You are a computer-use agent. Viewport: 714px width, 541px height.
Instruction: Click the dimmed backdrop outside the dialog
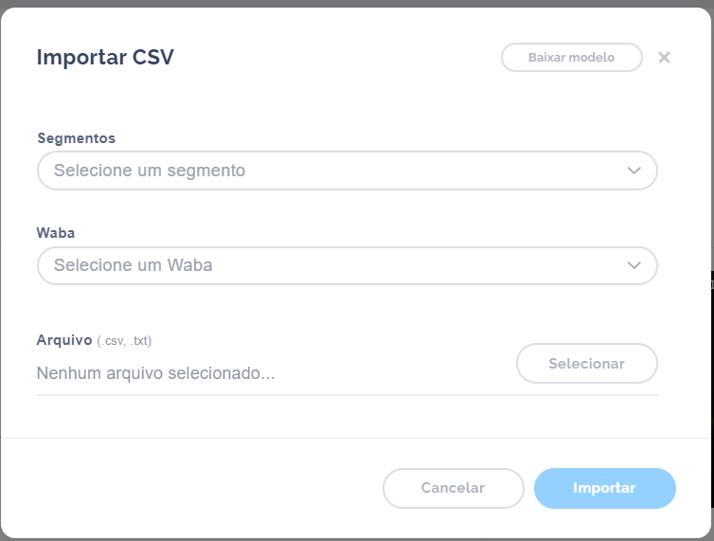357,3
